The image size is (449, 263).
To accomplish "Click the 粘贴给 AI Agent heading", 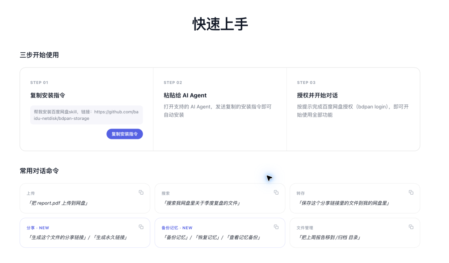I will pos(185,95).
